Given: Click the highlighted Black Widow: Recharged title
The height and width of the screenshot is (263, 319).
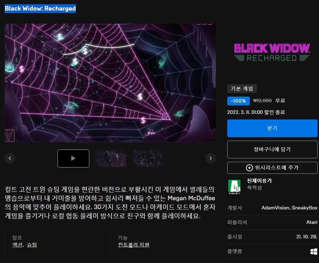Looking at the screenshot, I should [x=40, y=8].
